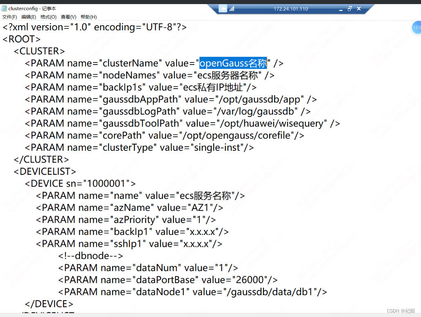Close the remote desktop connection bar
Screen dimensions: 421x317
(359, 9)
